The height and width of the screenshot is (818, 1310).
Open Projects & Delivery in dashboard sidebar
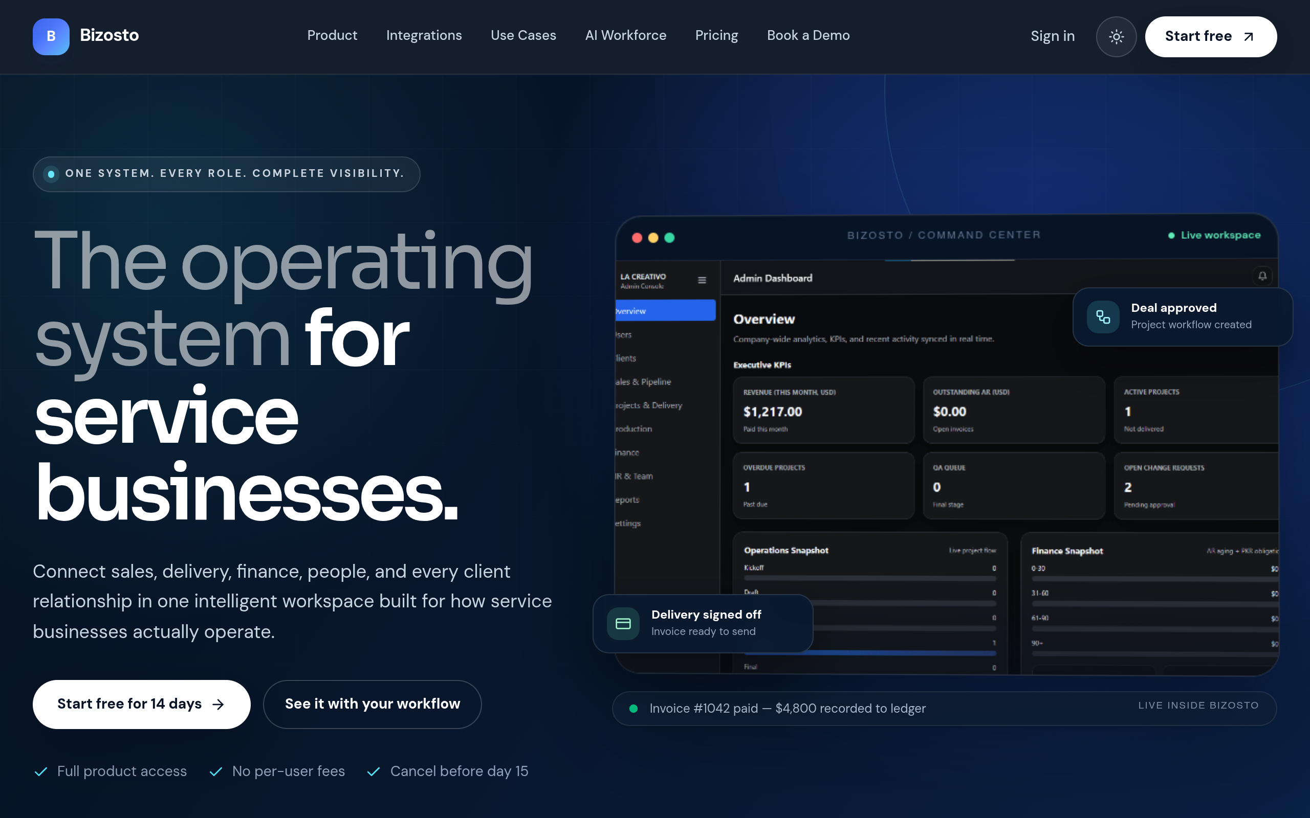click(648, 405)
